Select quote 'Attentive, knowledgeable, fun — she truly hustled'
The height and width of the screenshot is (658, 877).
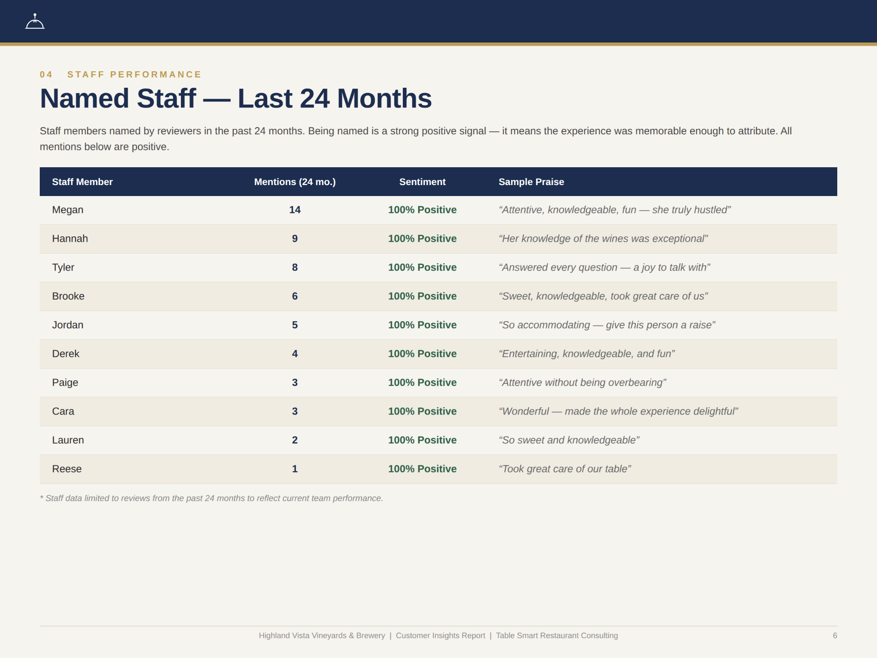point(615,210)
